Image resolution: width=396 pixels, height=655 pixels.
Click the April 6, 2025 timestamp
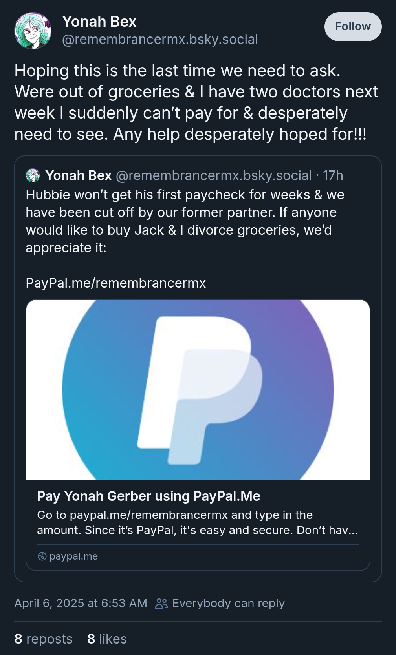pos(81,603)
